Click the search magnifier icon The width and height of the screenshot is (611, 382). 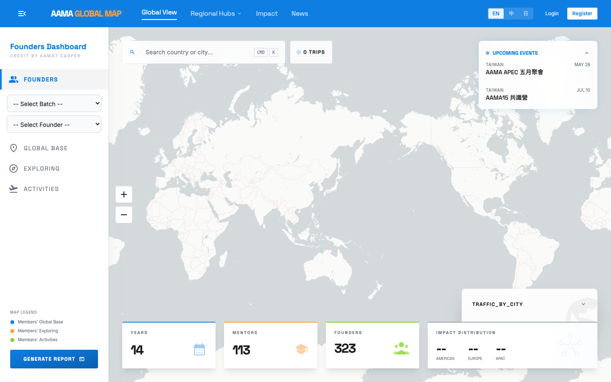pyautogui.click(x=132, y=52)
